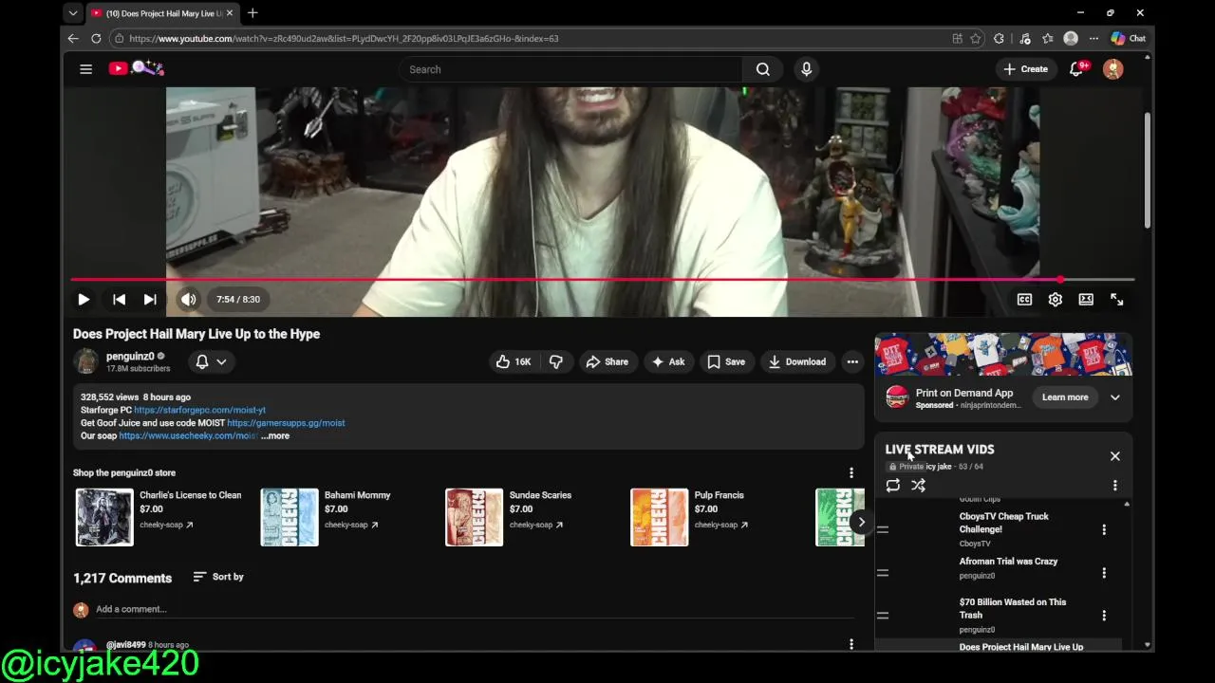Open options for the @javi8499 comment
This screenshot has width=1215, height=683.
pyautogui.click(x=850, y=645)
